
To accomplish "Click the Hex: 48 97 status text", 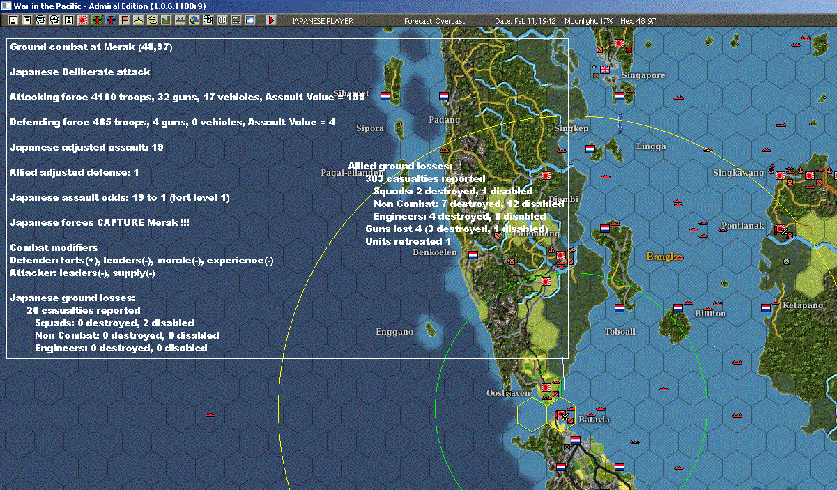I will pos(638,21).
